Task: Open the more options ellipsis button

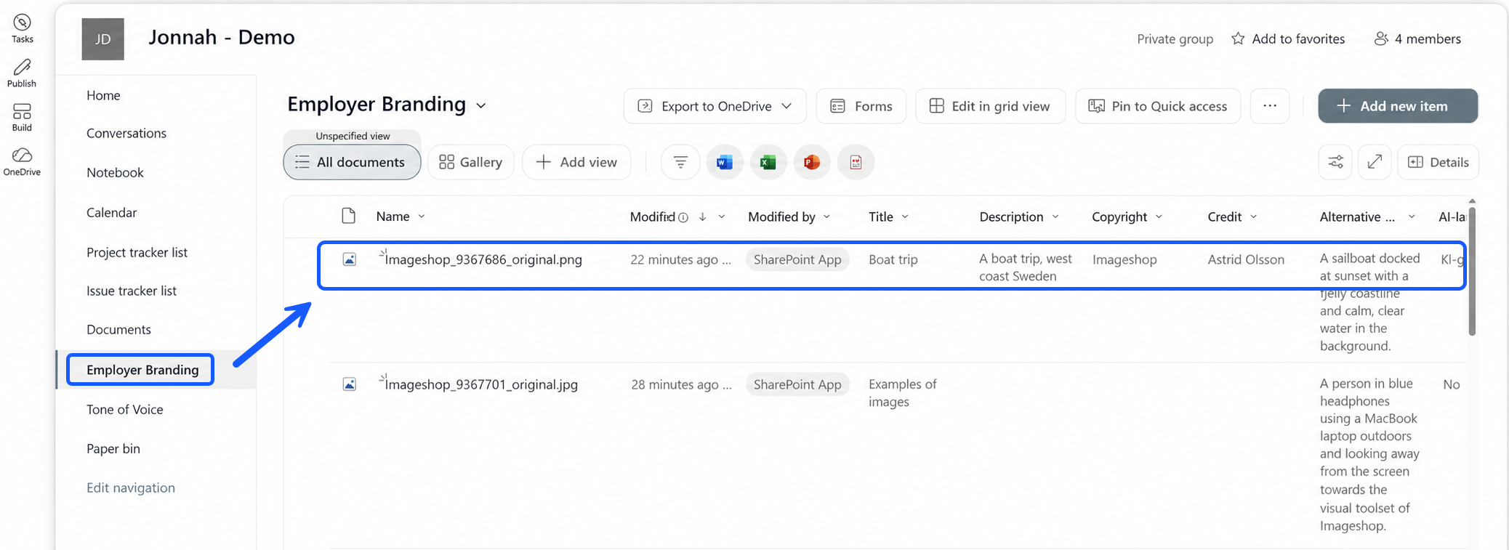Action: (1270, 106)
